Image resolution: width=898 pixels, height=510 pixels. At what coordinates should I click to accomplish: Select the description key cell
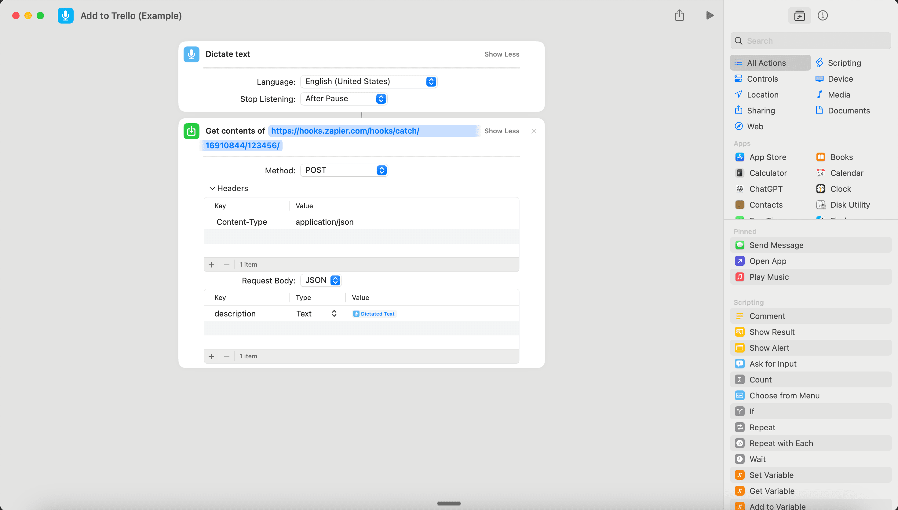click(235, 313)
